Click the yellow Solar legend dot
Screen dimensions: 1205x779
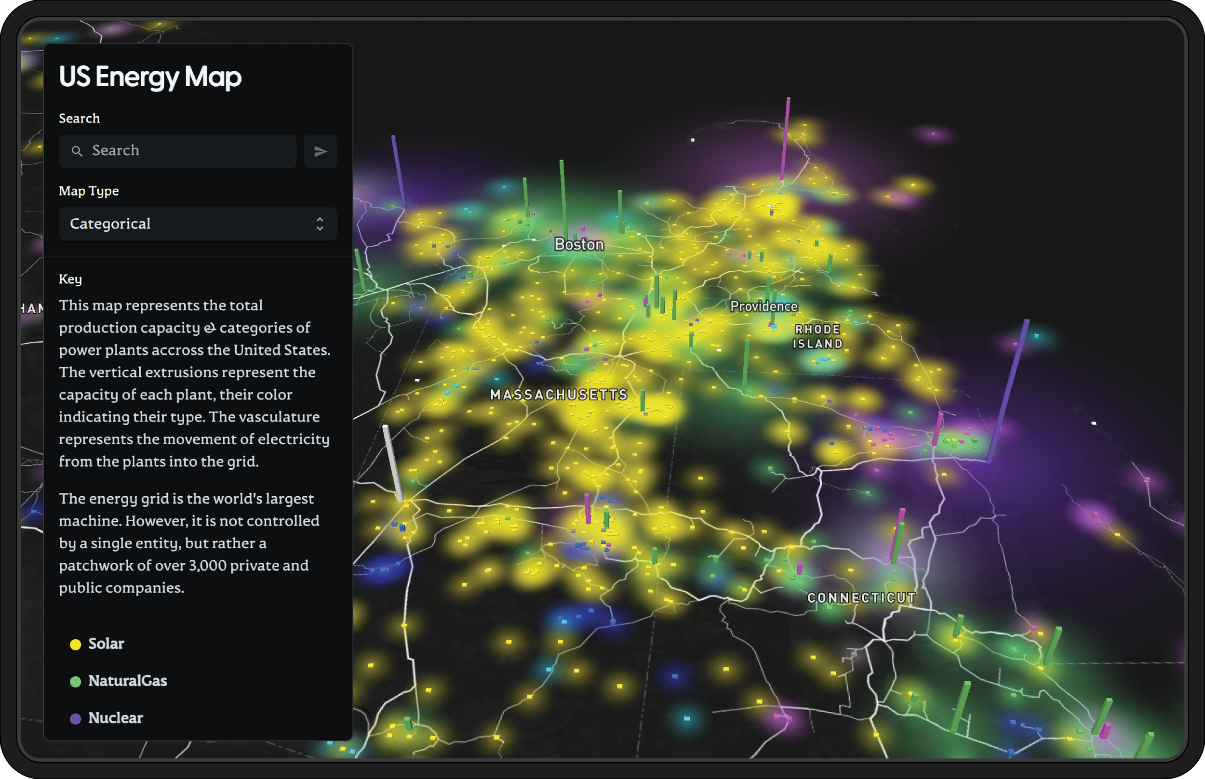click(75, 645)
